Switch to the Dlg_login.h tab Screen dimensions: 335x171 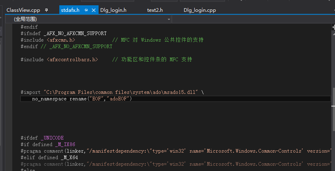pos(113,10)
